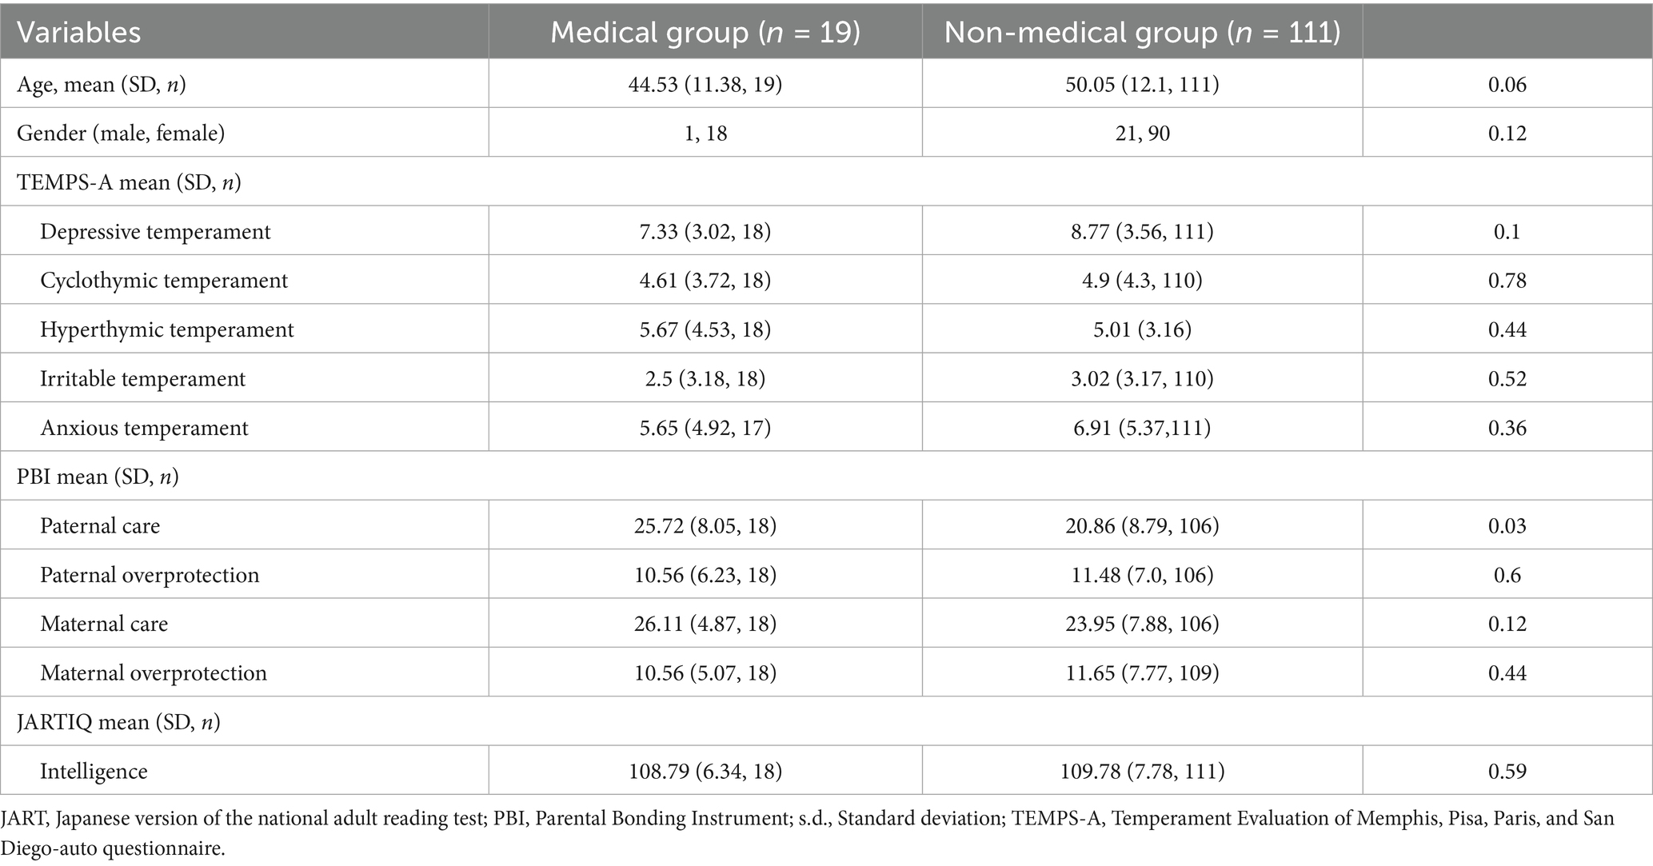Select the TEMPS-A mean section heading
Screen dimensions: 1653x866
point(129,182)
